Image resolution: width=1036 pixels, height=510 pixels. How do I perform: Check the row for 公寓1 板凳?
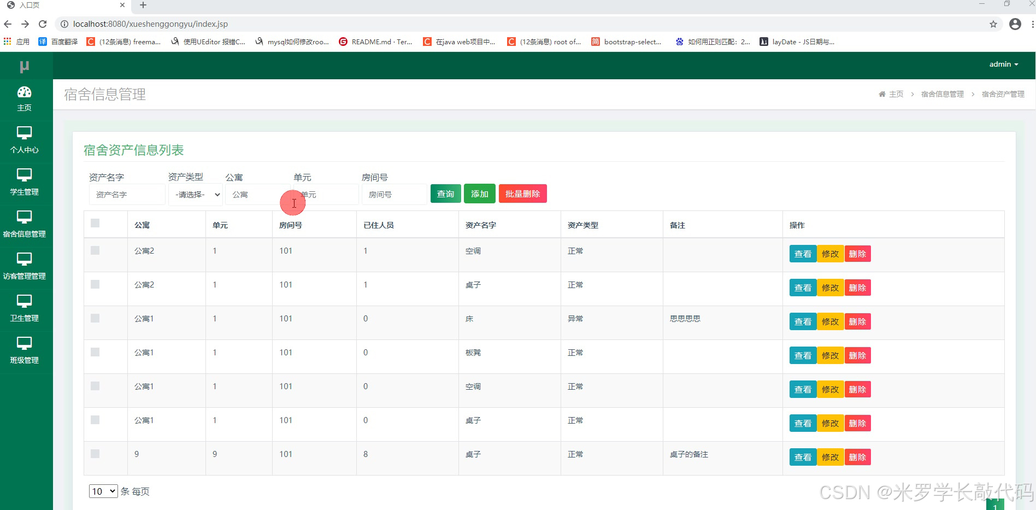pyautogui.click(x=95, y=352)
